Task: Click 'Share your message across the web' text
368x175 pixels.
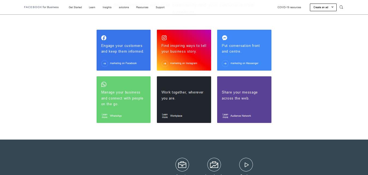Action: coord(240,95)
